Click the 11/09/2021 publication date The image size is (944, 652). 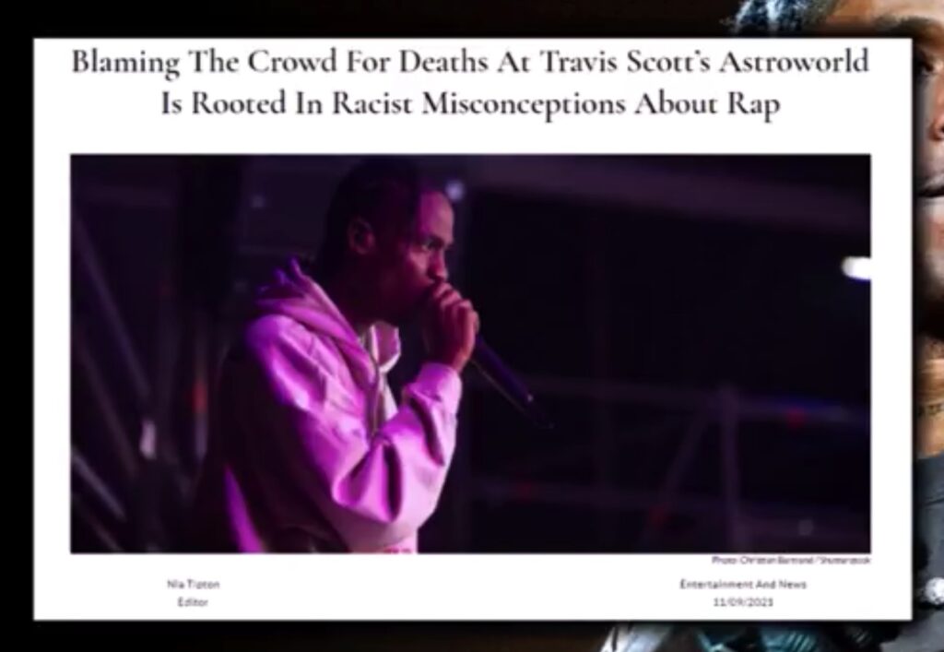coord(743,601)
